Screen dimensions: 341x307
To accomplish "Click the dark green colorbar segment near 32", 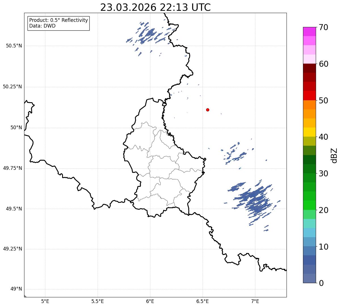I will (310, 160).
